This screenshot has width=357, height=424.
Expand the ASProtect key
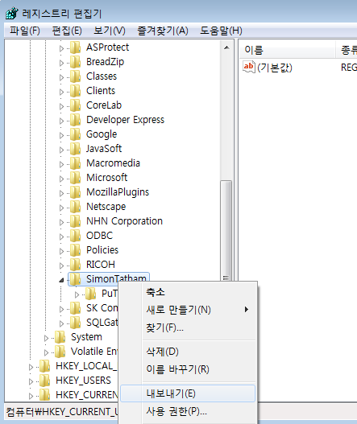[x=61, y=48]
